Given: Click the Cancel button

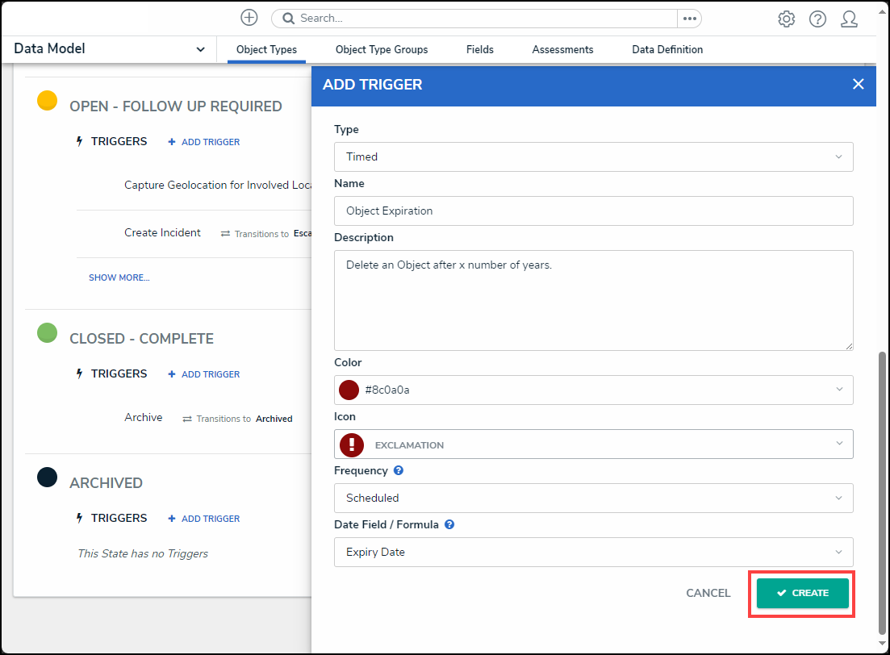Looking at the screenshot, I should point(708,593).
